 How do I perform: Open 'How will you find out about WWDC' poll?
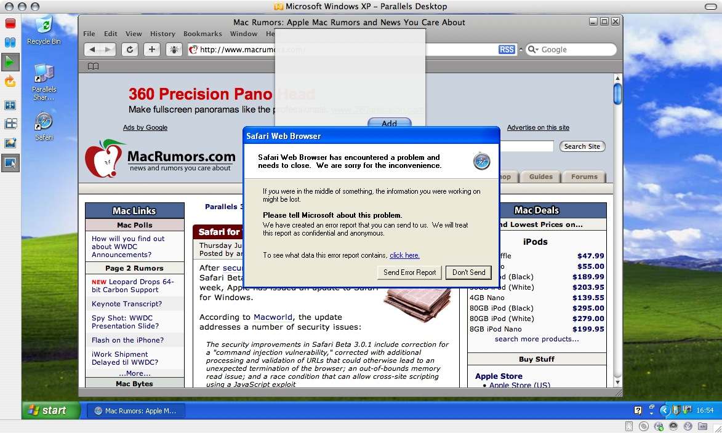[x=128, y=247]
